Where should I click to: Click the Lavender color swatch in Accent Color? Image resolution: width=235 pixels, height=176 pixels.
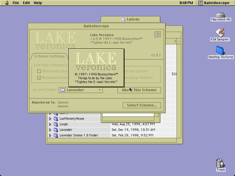(63, 90)
